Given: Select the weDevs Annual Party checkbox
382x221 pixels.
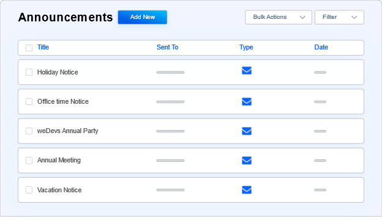Looking at the screenshot, I should pos(29,131).
